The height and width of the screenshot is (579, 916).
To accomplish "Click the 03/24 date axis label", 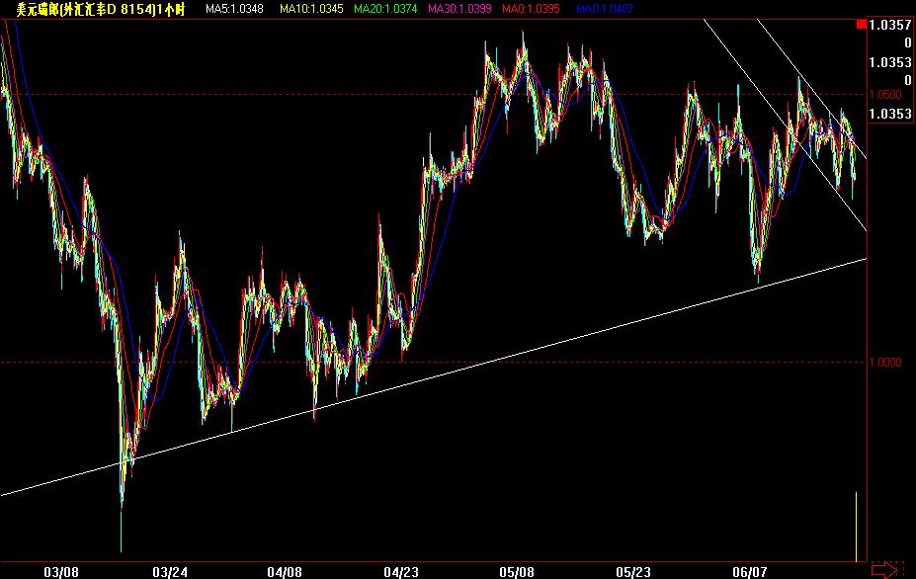I will [170, 572].
